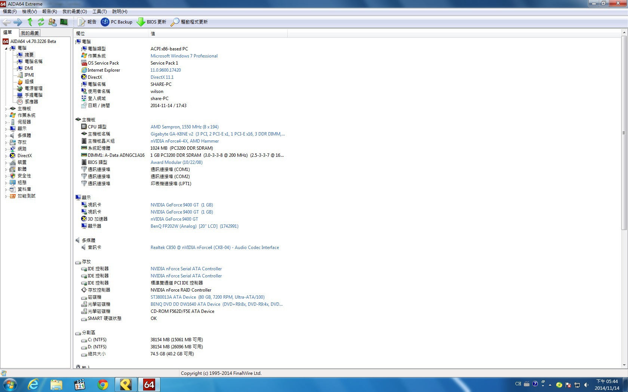Click the 效能測試 benchmark icon
Screen dimensions: 628x392
pyautogui.click(x=13, y=196)
